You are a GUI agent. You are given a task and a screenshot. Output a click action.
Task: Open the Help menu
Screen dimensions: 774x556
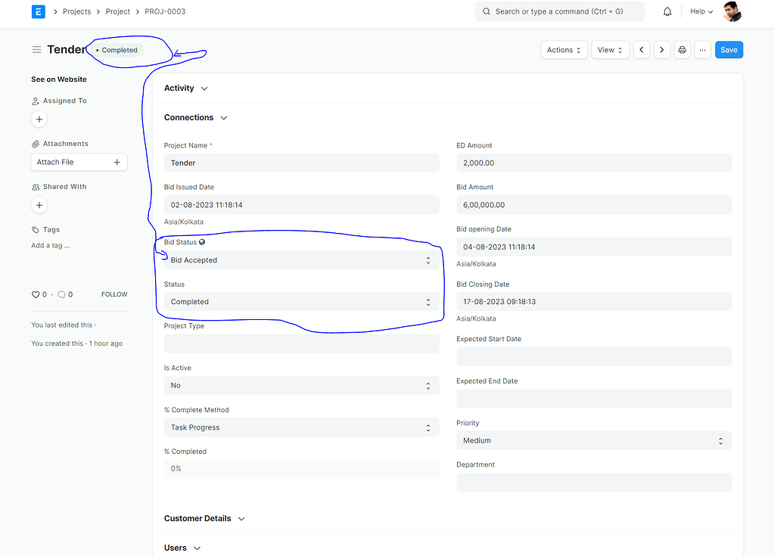[x=701, y=11]
